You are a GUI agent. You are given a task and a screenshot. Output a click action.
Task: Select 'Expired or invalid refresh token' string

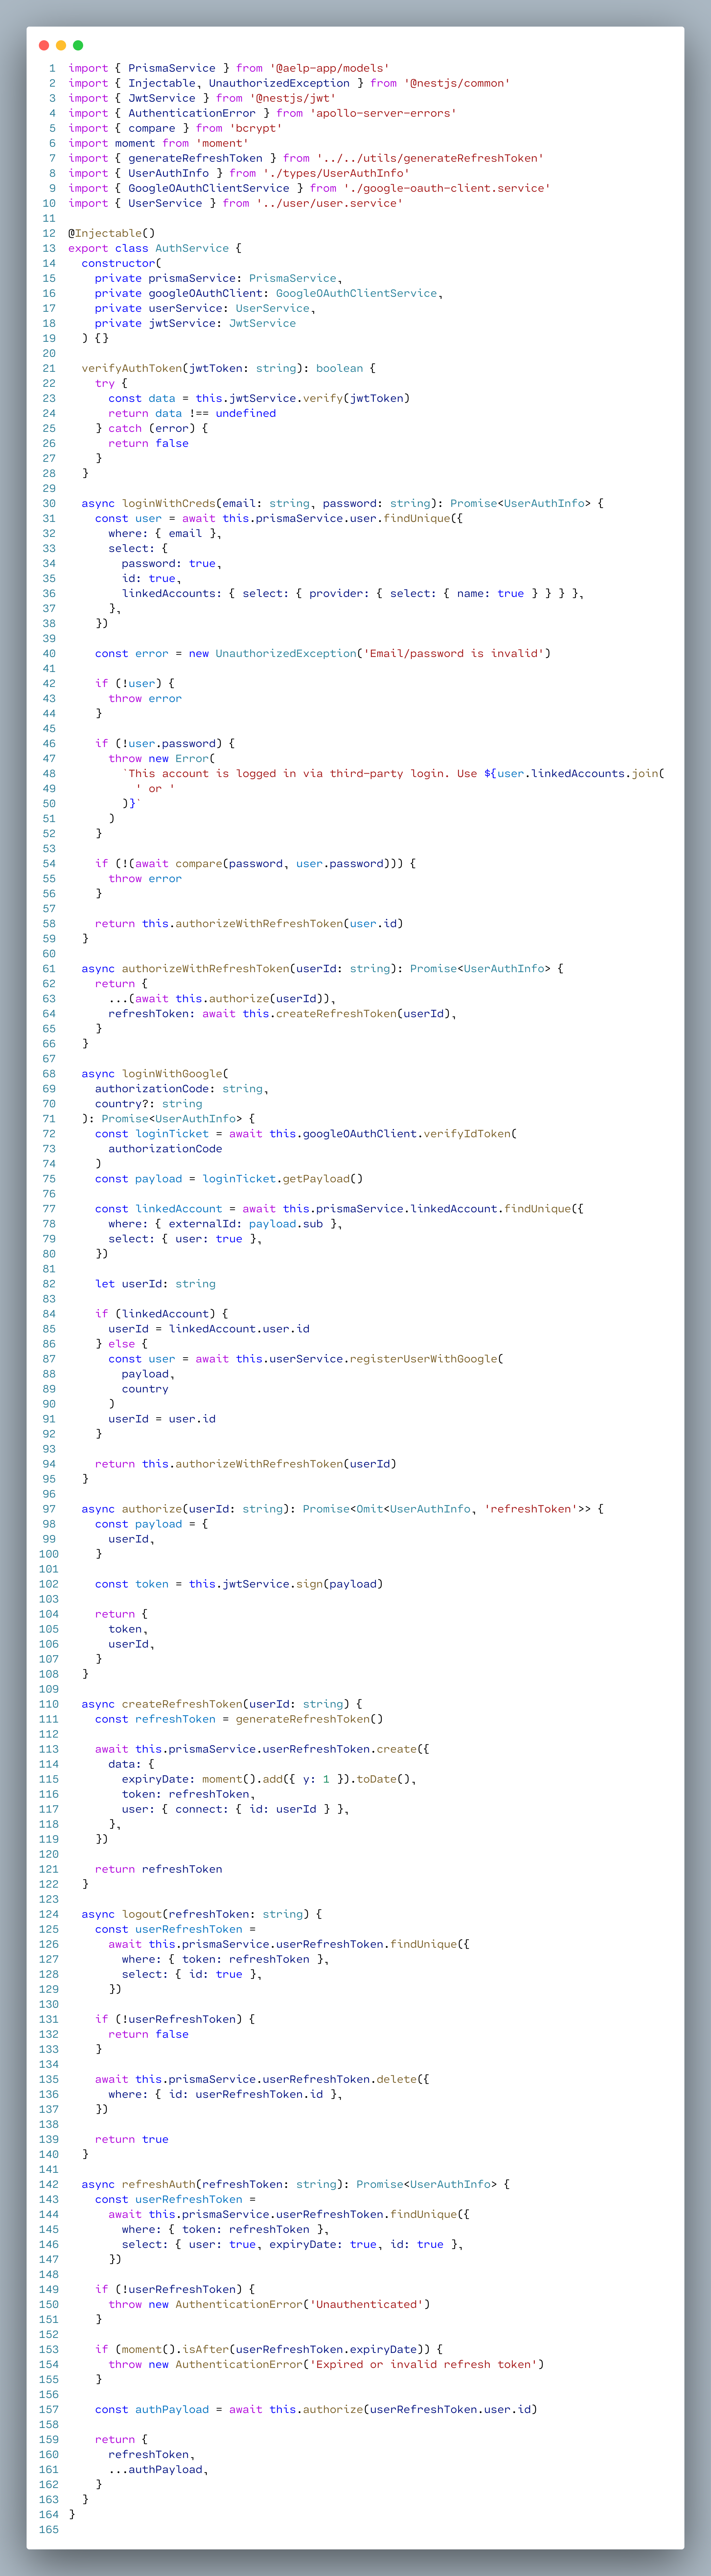coord(423,2363)
